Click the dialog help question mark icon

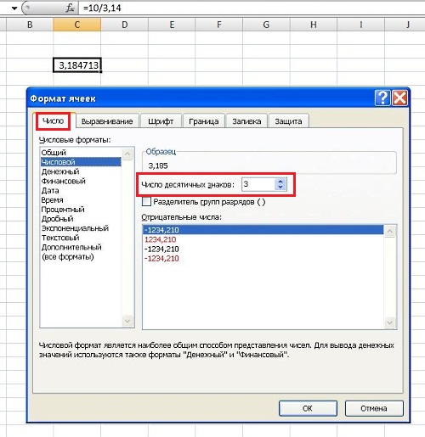pyautogui.click(x=382, y=98)
